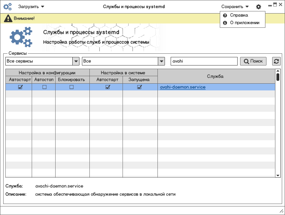Open the settings gear menu

[x=258, y=6]
